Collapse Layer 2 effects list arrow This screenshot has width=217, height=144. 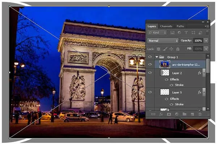click(204, 73)
